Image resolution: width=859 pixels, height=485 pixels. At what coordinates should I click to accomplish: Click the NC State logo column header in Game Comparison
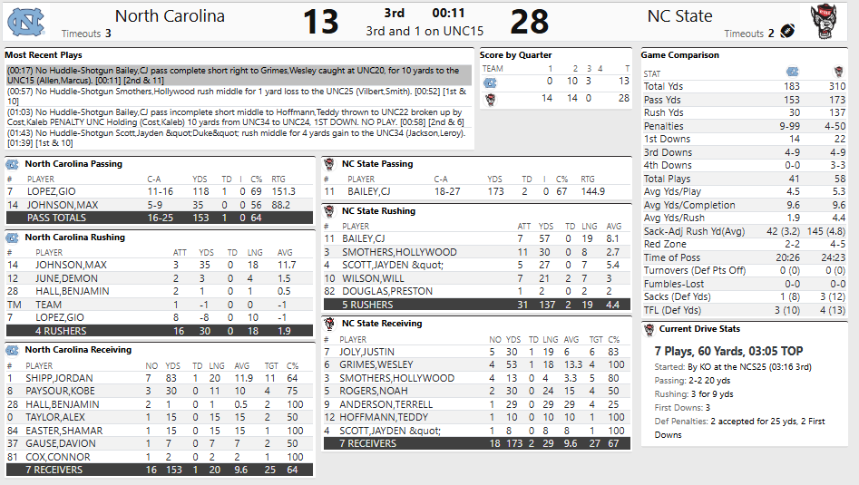[838, 72]
